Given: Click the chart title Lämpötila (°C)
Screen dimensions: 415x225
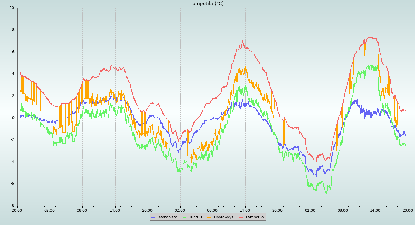Looking at the screenshot, I should tap(207, 4).
